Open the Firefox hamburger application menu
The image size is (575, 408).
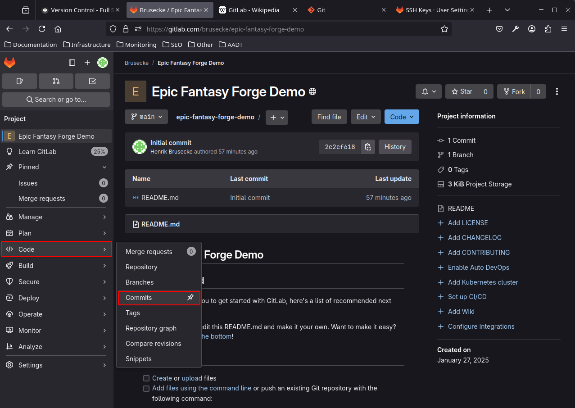pyautogui.click(x=564, y=29)
